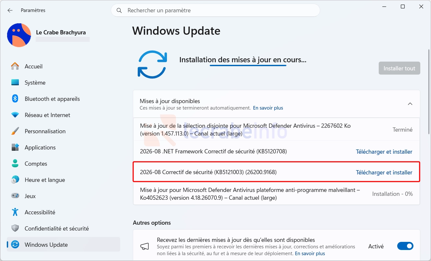Click the Applications icon in sidebar
431x261 pixels.
15,147
